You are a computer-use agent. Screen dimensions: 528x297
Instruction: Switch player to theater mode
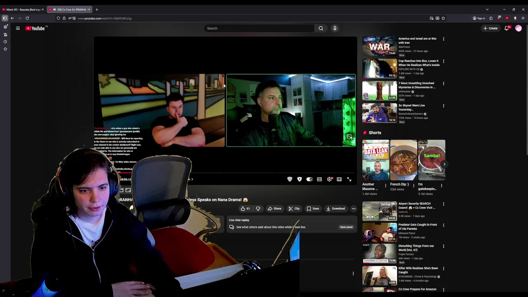339,179
